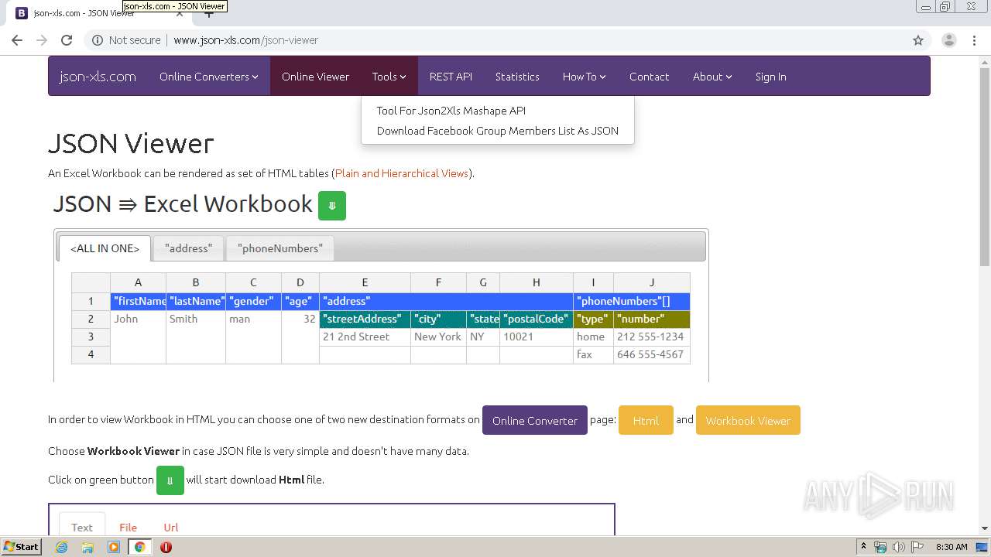Viewport: 991px width, 557px height.
Task: Open media player from taskbar
Action: click(x=114, y=547)
